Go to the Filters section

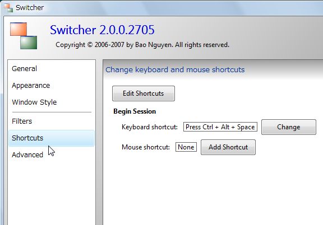click(22, 121)
